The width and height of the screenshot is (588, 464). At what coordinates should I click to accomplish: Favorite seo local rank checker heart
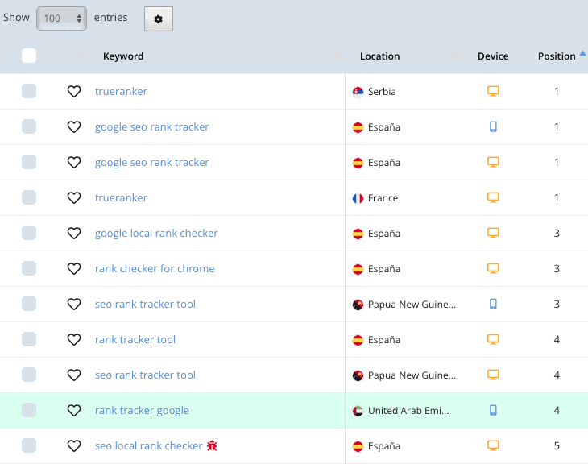click(74, 445)
